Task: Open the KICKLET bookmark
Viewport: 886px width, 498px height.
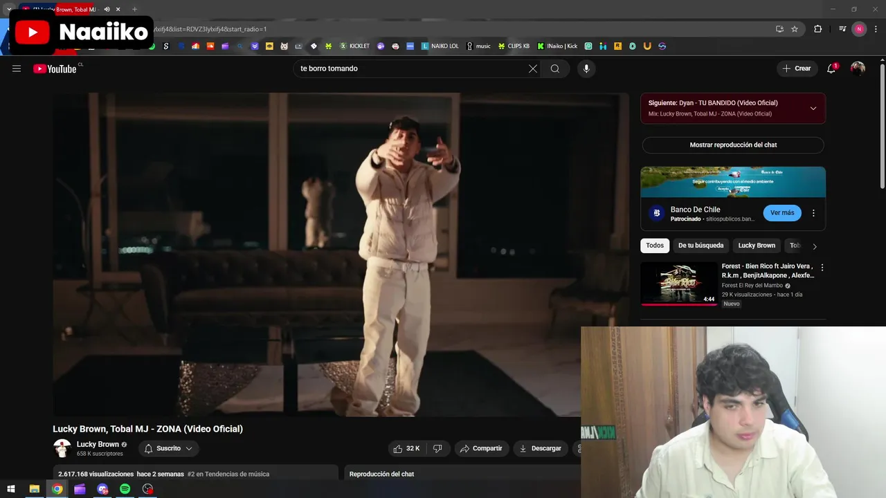Action: click(354, 46)
